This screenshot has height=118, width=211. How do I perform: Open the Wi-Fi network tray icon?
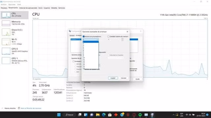point(187,115)
